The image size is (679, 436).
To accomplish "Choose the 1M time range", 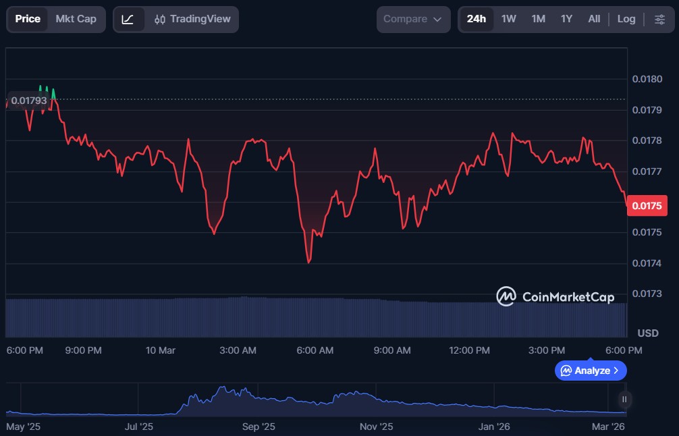I will (x=538, y=19).
